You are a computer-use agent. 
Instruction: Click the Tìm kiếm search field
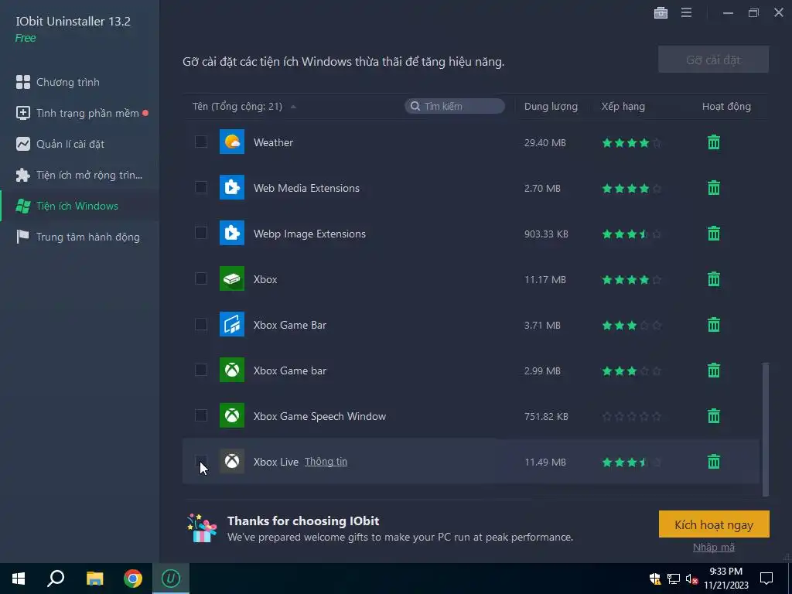[x=455, y=106]
